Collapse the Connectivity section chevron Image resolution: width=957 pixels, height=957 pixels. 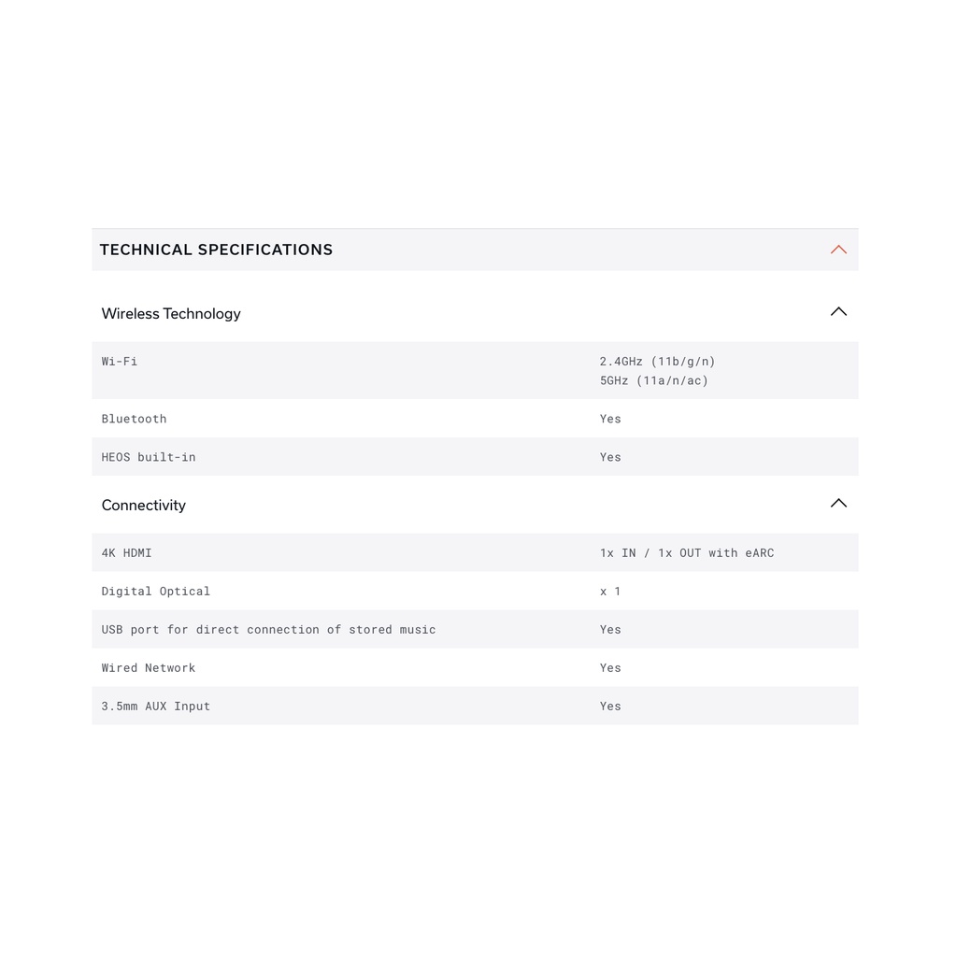[838, 504]
